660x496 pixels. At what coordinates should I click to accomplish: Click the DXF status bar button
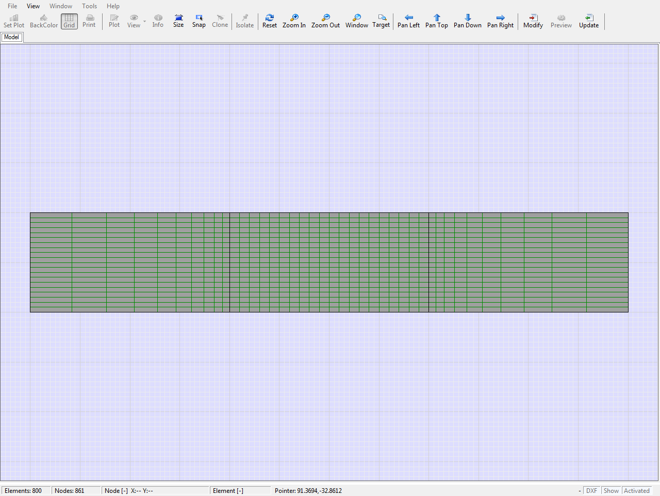coord(591,491)
